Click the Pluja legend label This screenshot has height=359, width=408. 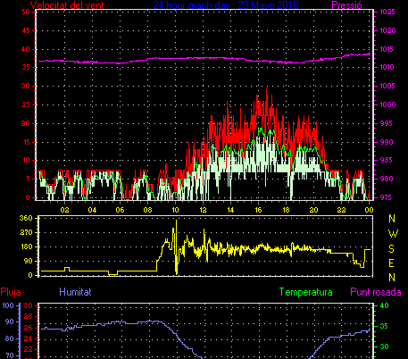[x=11, y=292]
